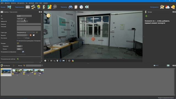Click the eye Overview icon
The height and width of the screenshot is (99, 176).
[x=87, y=7]
